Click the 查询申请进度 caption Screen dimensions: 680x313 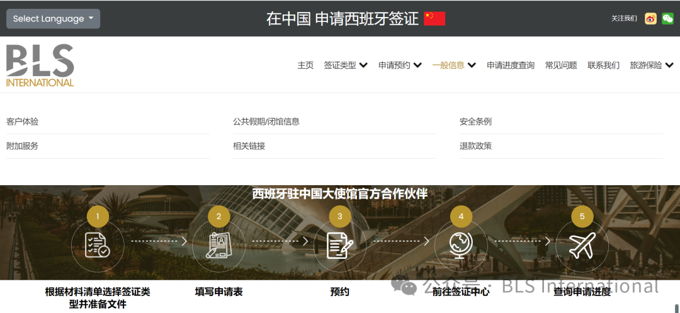pyautogui.click(x=582, y=292)
